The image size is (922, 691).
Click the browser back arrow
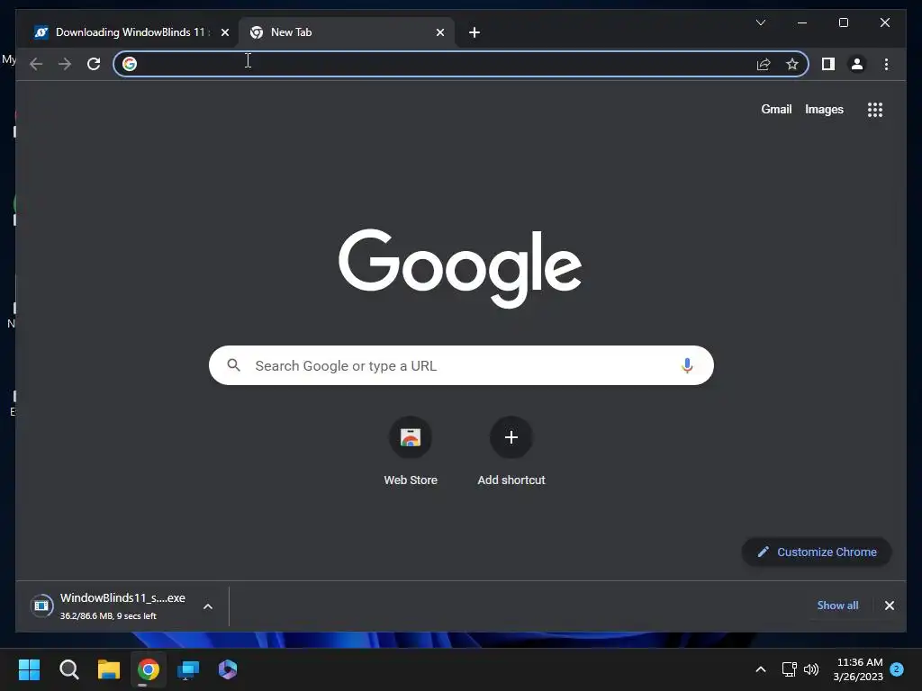[x=36, y=64]
